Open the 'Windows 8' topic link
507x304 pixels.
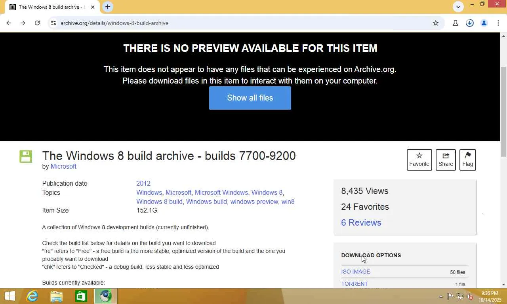click(267, 193)
